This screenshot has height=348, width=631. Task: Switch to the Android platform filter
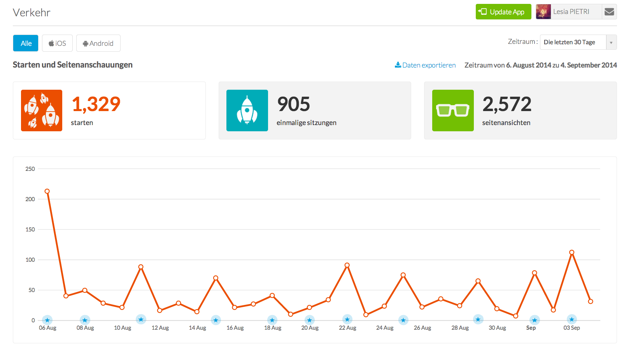coord(98,43)
